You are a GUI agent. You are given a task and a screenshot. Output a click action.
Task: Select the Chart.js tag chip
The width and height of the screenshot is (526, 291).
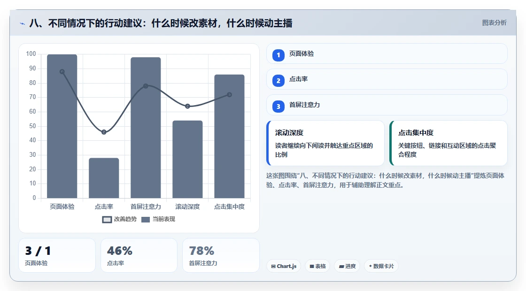coord(284,266)
